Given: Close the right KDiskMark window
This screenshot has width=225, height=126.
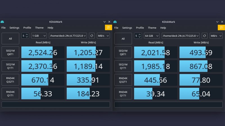Looking at the screenshot, I should 222,22.
